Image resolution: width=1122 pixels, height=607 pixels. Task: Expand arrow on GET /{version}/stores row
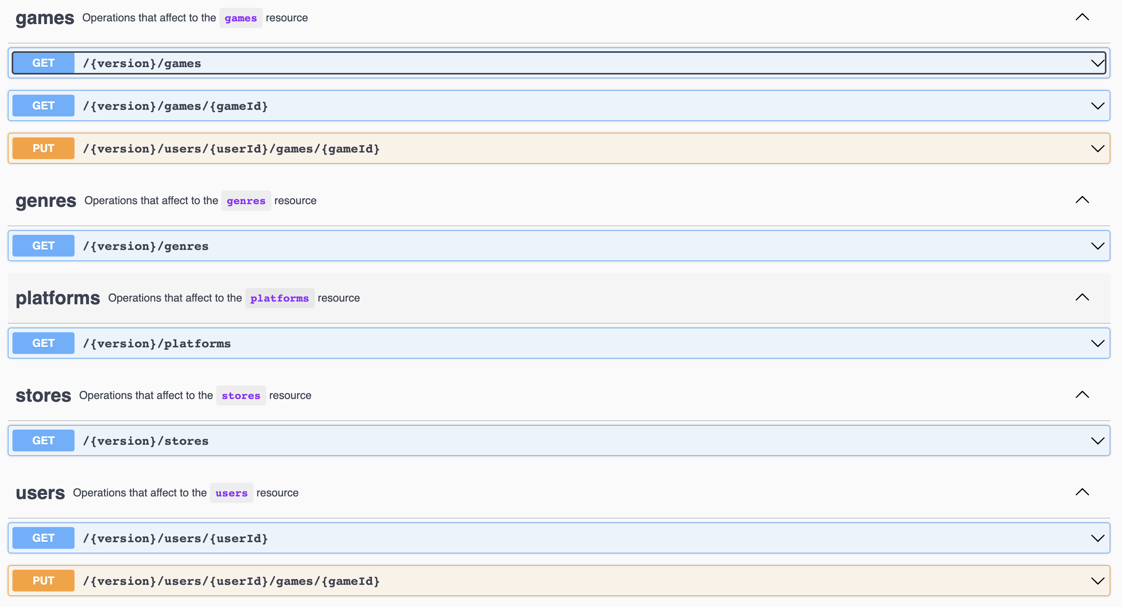click(1097, 441)
